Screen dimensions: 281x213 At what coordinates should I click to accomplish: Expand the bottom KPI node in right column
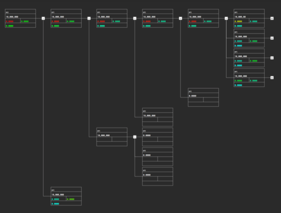point(272,77)
